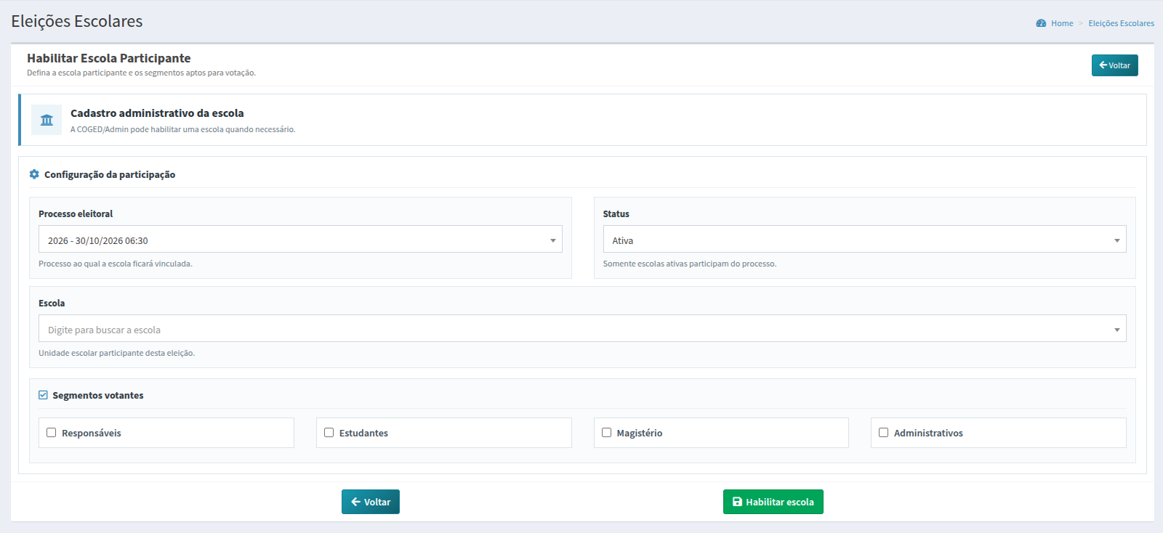The height and width of the screenshot is (533, 1163).
Task: Toggle the Administrativos checkbox
Action: coord(883,433)
